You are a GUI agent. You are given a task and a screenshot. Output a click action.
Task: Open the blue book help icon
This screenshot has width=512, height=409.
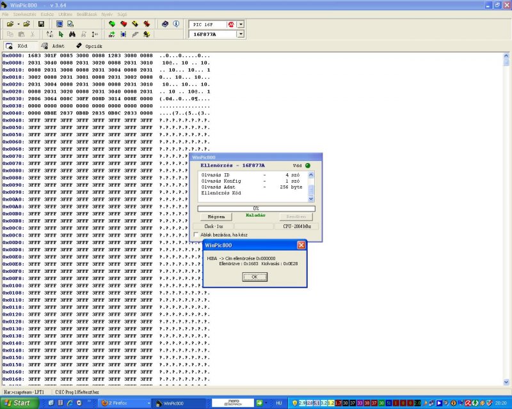165,24
